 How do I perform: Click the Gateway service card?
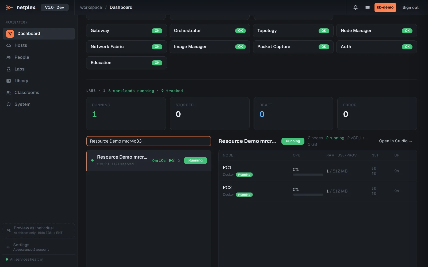[x=127, y=31]
